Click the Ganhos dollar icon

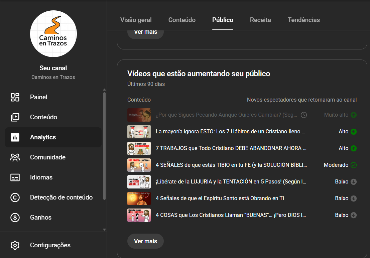(x=15, y=218)
